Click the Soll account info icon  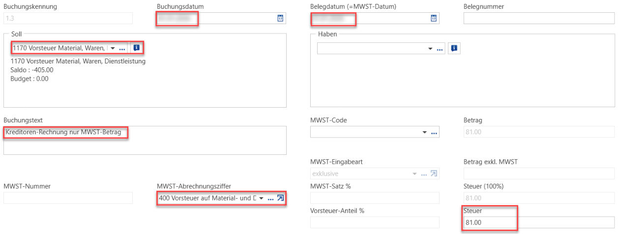tap(137, 48)
